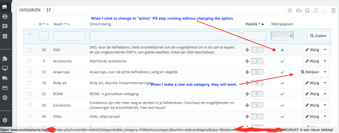Click the Weergegeven column header
This screenshot has width=339, height=133.
tap(282, 24)
